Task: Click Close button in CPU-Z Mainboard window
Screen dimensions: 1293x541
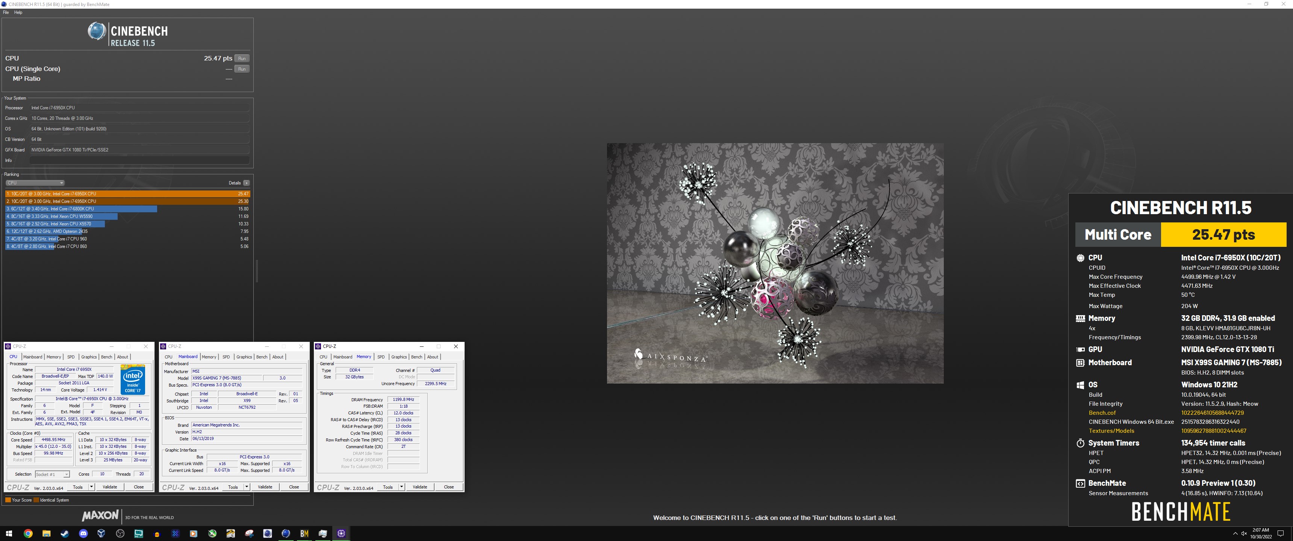Action: [294, 487]
